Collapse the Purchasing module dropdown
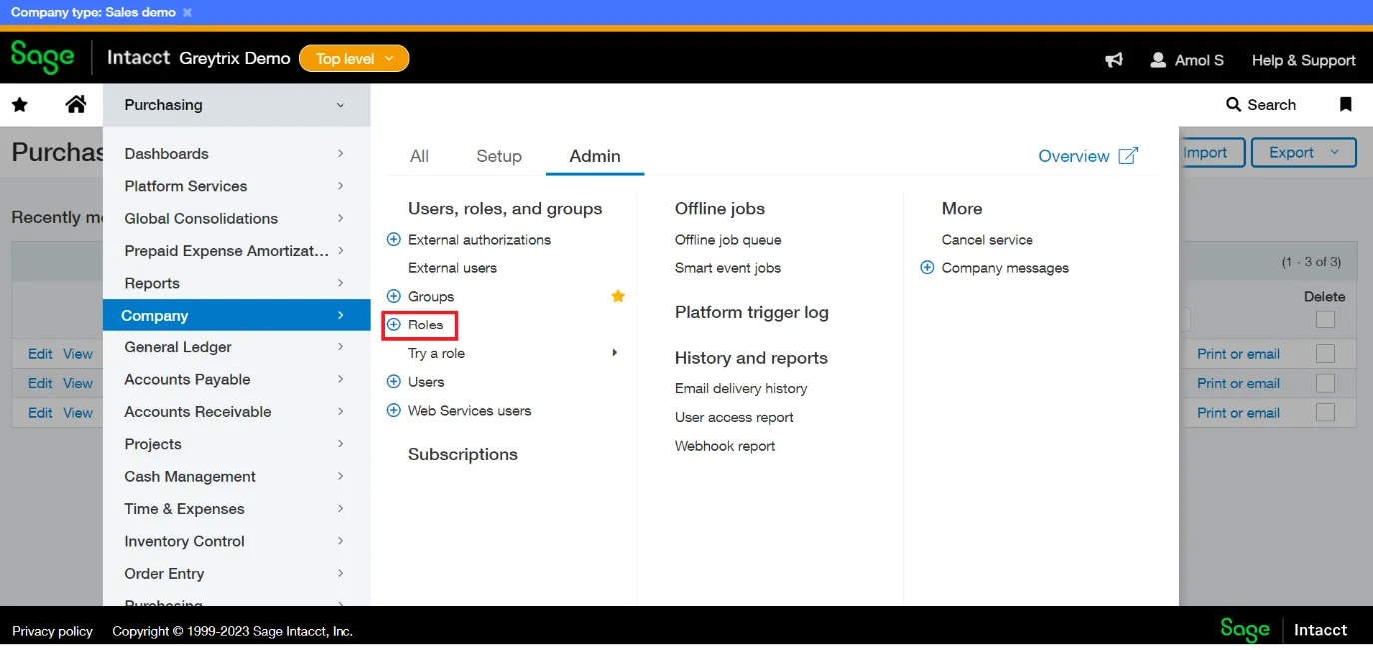The height and width of the screenshot is (650, 1373). (237, 105)
